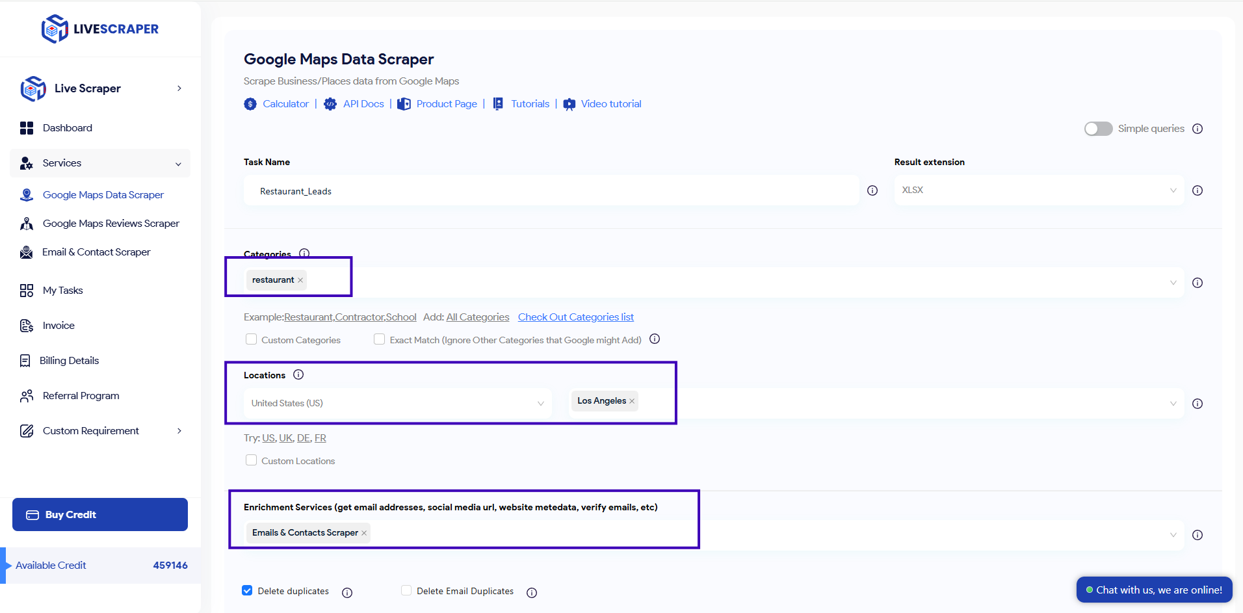The height and width of the screenshot is (613, 1243).
Task: Click the Task Name input field
Action: [551, 191]
